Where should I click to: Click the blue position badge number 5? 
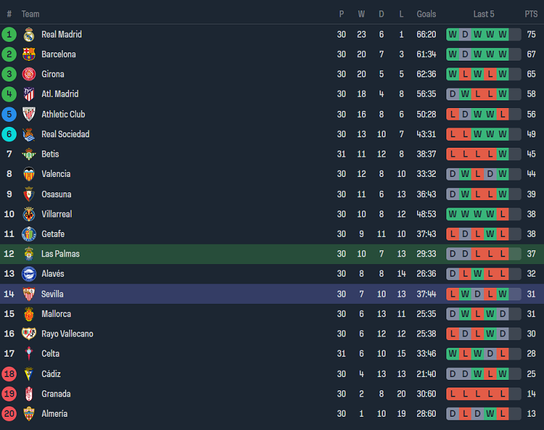coord(9,114)
